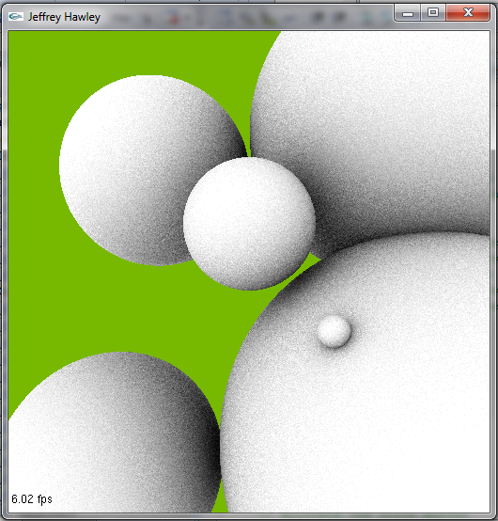Maximize the Jeffrey Hawley window

pos(433,13)
